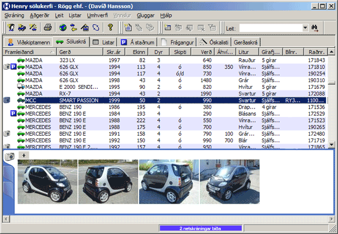Click the house icon in toolbar

[84, 28]
